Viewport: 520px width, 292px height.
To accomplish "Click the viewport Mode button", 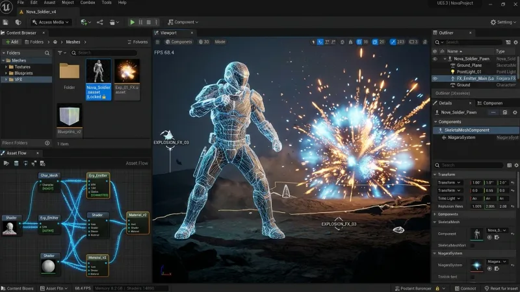I will 220,42.
